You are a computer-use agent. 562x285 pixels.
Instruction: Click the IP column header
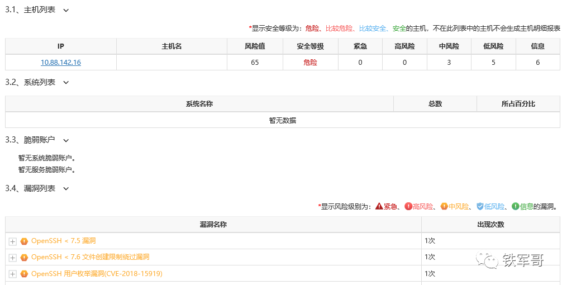click(x=61, y=46)
